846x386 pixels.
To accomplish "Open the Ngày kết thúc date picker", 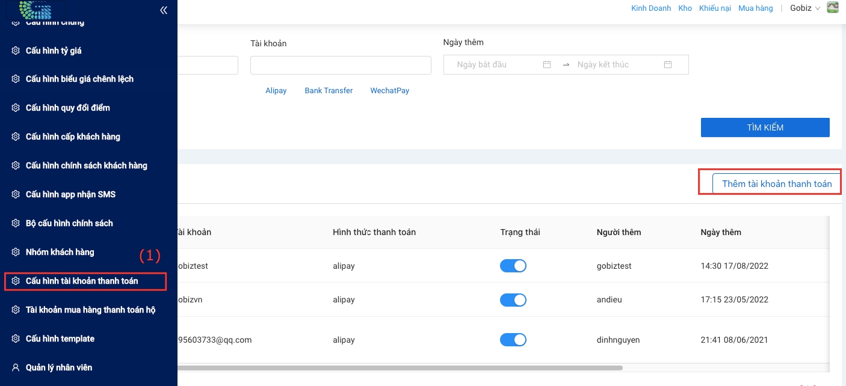I will pos(617,65).
